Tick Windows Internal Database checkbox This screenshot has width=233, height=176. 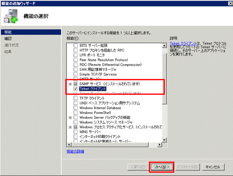76,108
